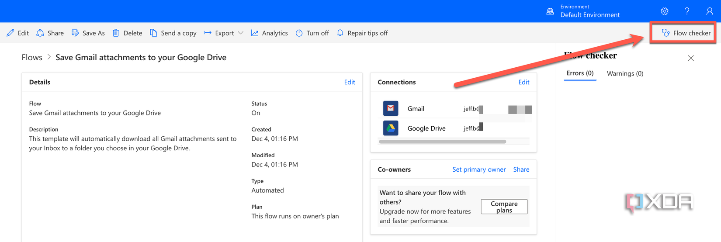721x242 pixels.
Task: Open the Analytics chart icon
Action: 255,33
